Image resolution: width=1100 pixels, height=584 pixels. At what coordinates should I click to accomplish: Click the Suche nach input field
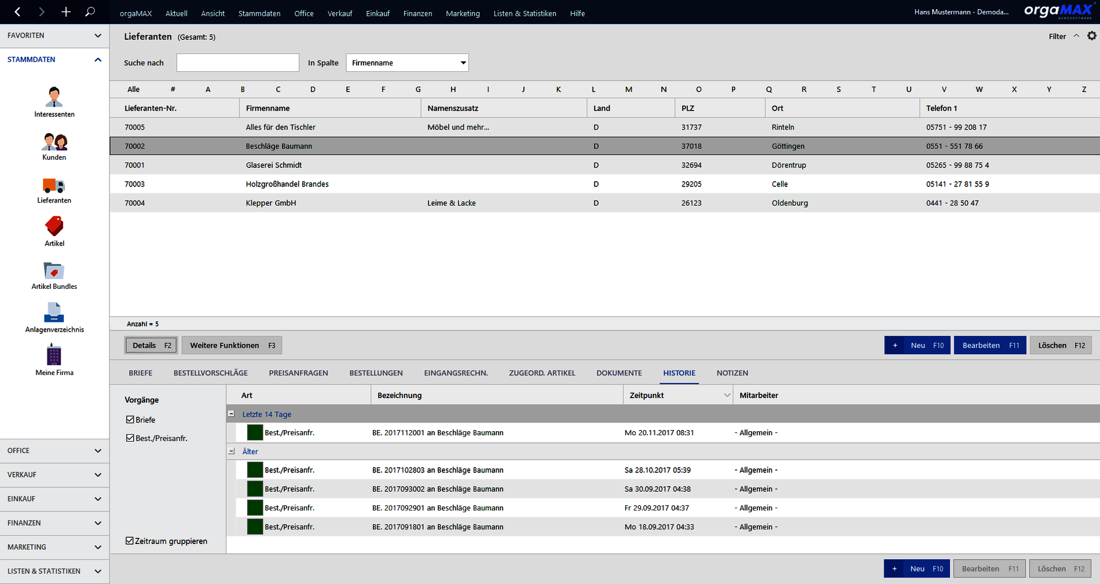(238, 63)
